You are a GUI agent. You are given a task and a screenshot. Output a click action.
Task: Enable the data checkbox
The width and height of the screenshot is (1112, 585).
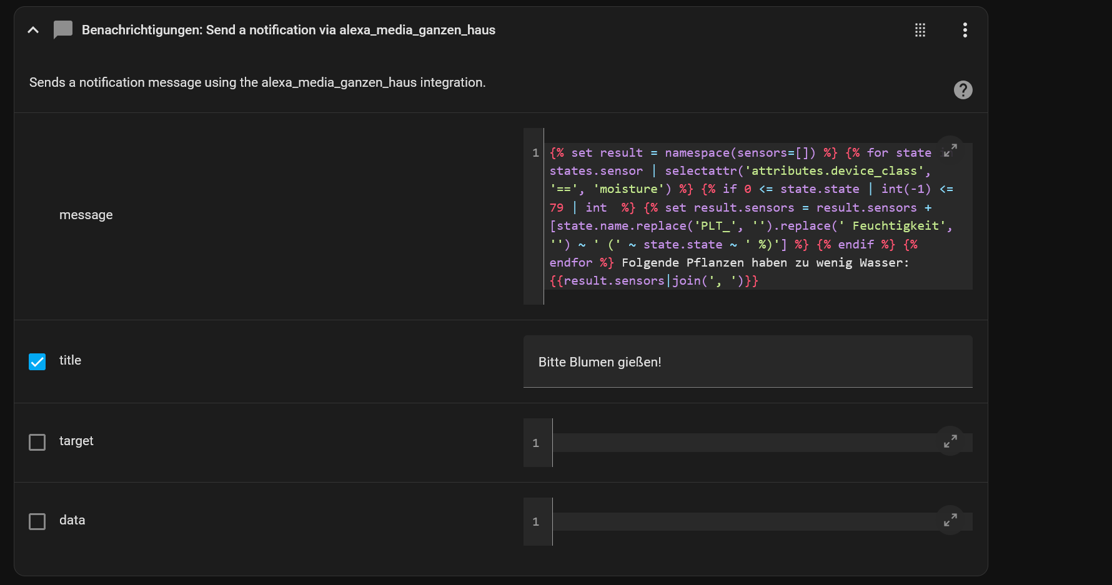pyautogui.click(x=37, y=522)
